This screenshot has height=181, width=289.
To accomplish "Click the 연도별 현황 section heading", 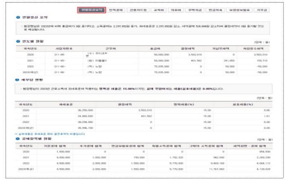I will coord(33,41).
